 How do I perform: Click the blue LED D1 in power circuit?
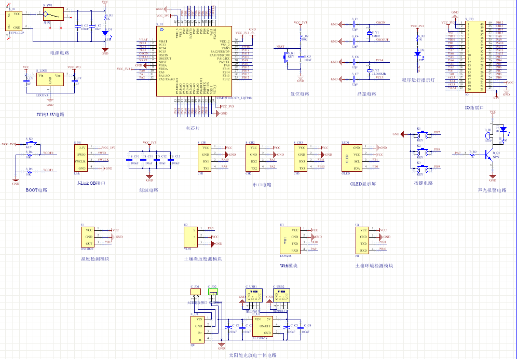pos(105,33)
